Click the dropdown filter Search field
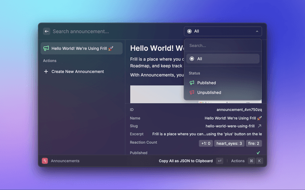 tap(223, 46)
